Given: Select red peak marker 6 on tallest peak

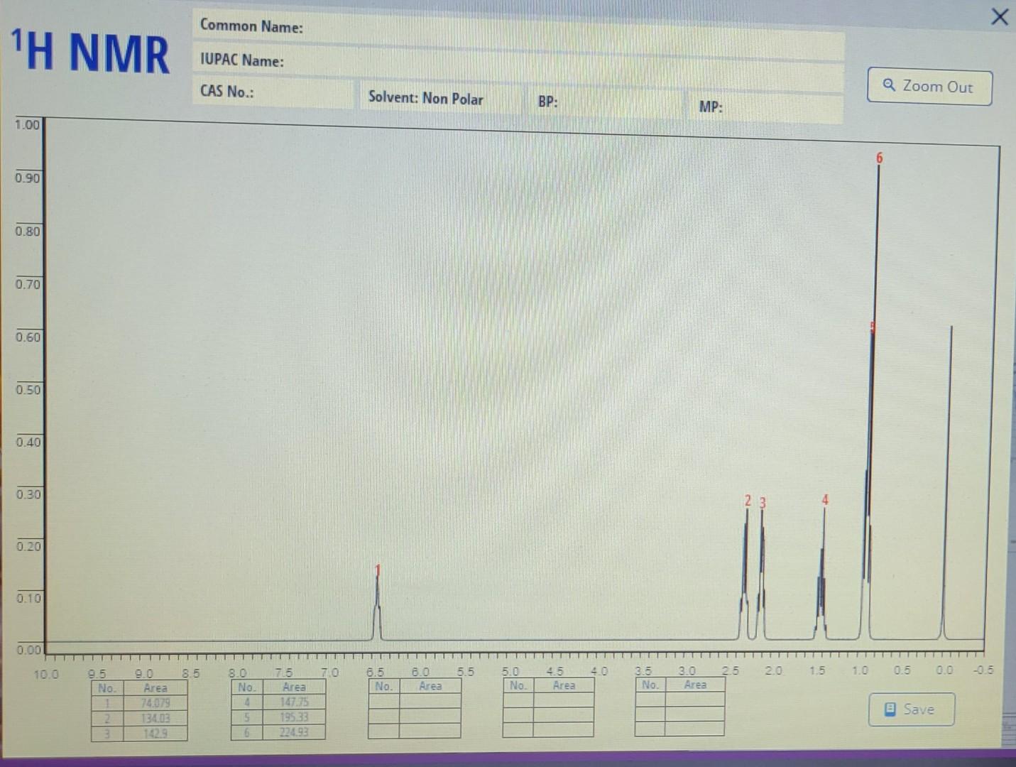Looking at the screenshot, I should coord(879,158).
